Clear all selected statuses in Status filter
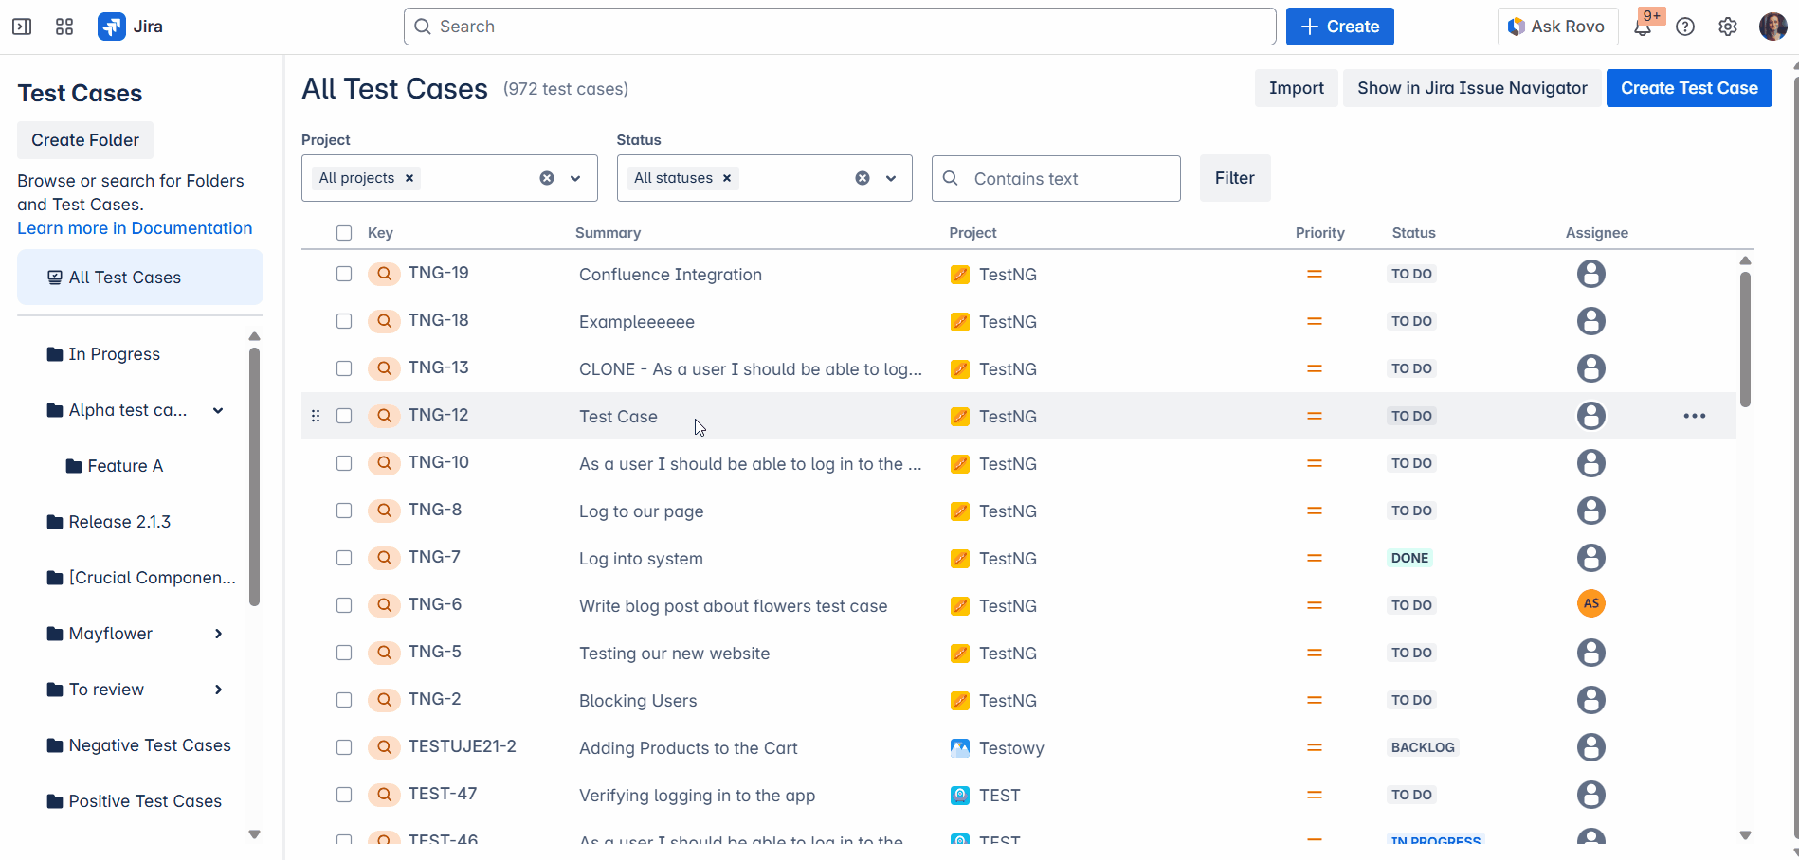 click(863, 178)
